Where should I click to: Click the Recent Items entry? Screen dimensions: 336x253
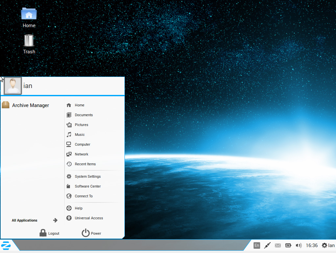(x=85, y=164)
